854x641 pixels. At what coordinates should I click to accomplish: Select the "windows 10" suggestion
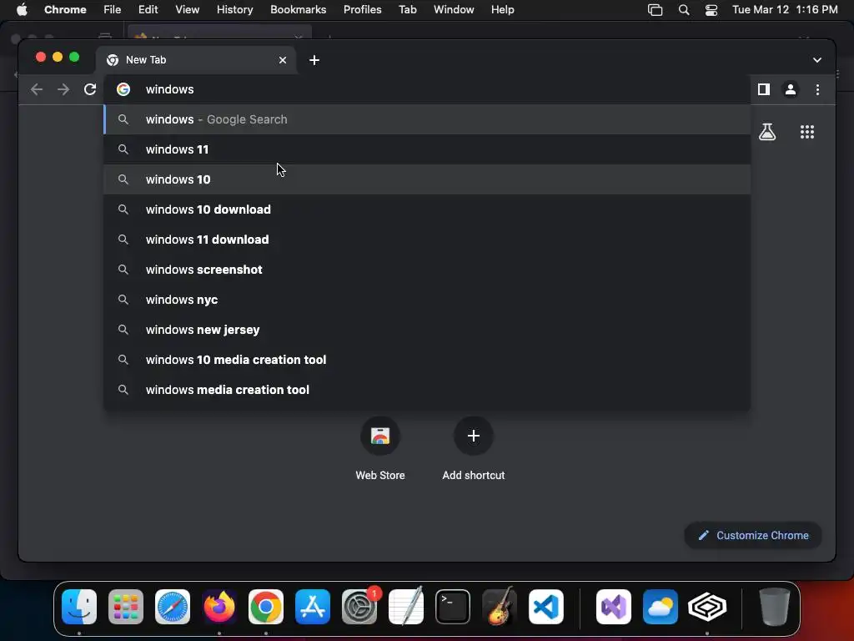pyautogui.click(x=427, y=179)
